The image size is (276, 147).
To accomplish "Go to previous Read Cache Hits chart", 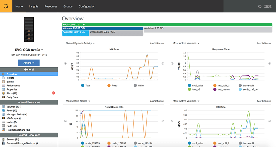I will pos(65,121).
